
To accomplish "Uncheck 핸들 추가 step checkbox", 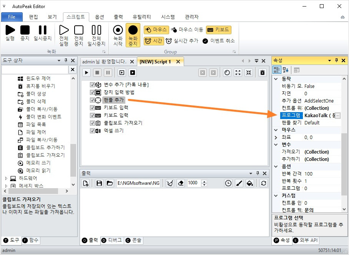I will coord(92,100).
